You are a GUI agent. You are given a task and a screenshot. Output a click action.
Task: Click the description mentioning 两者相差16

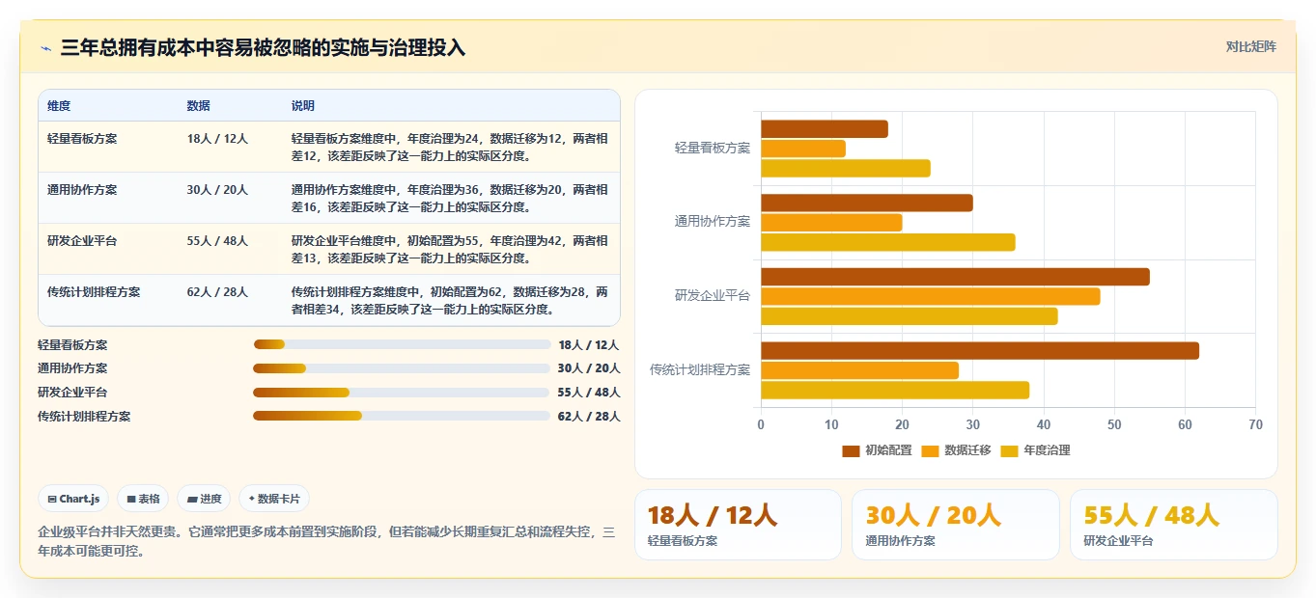(450, 198)
